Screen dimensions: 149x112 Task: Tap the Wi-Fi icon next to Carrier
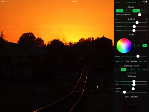tap(6, 1)
